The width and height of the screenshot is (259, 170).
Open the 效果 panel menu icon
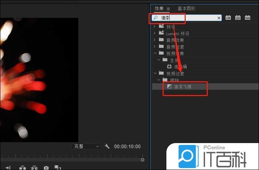click(x=168, y=9)
